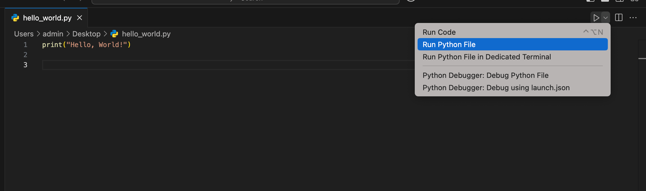Close the hello_world.py tab
Viewport: 646px width, 191px height.
click(79, 17)
